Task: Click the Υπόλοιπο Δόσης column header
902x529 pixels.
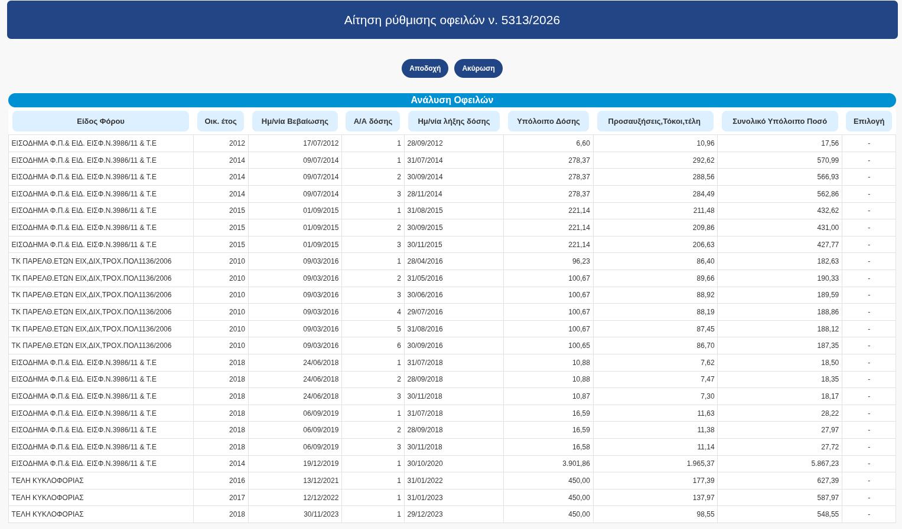Action: click(x=548, y=121)
